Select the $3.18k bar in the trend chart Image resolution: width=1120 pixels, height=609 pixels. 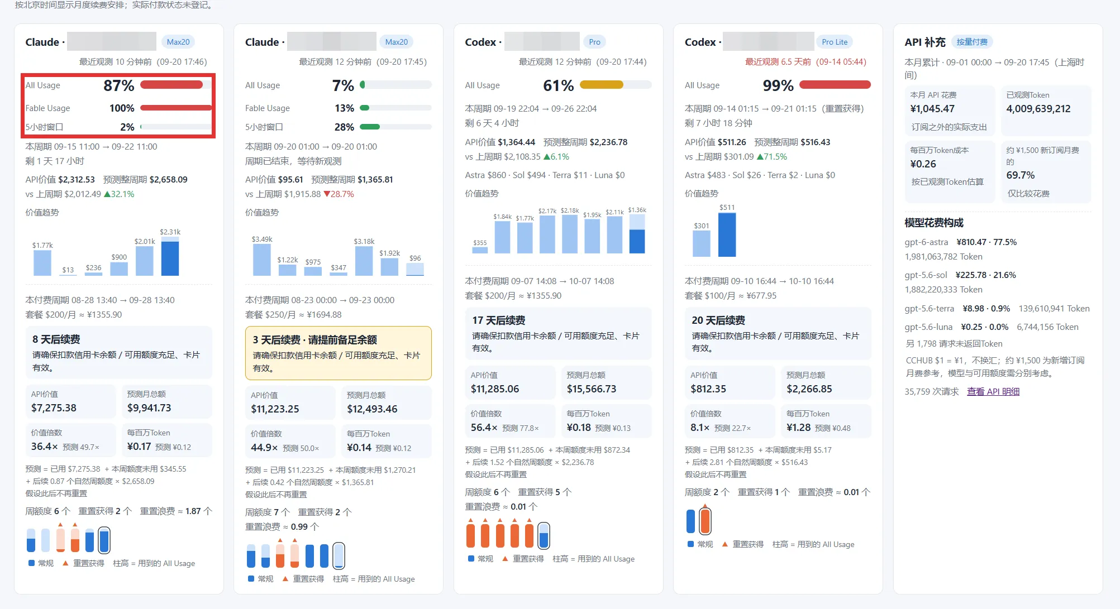click(x=364, y=261)
